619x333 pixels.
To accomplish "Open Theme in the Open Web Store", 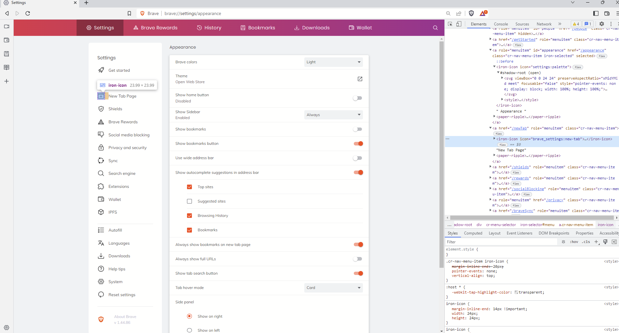I will (x=360, y=79).
